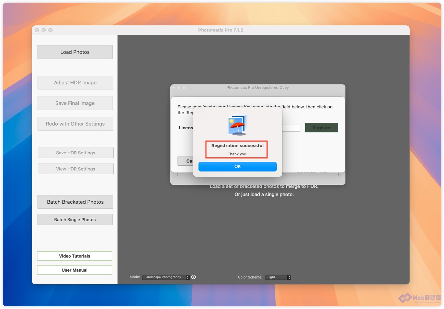Open View HDR Settings

pos(76,169)
